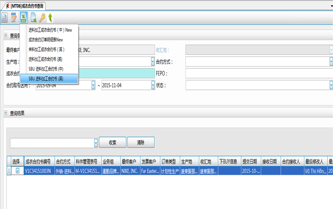333x209 pixels.
Task: Click the golden key toolbar icon
Action: pos(42,18)
